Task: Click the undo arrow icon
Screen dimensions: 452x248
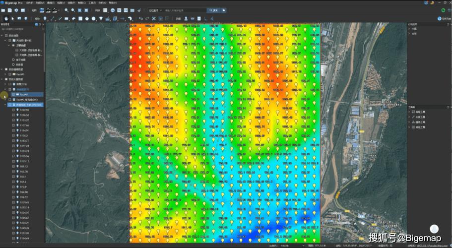Action: click(x=140, y=18)
